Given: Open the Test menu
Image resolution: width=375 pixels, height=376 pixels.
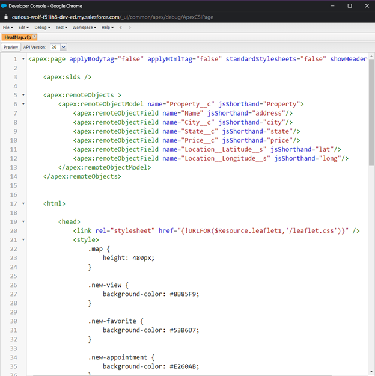Looking at the screenshot, I should (61, 28).
